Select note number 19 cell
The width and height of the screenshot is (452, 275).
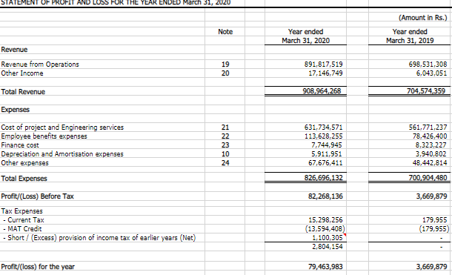(225, 64)
